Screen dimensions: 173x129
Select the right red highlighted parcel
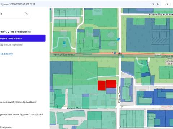point(111,84)
